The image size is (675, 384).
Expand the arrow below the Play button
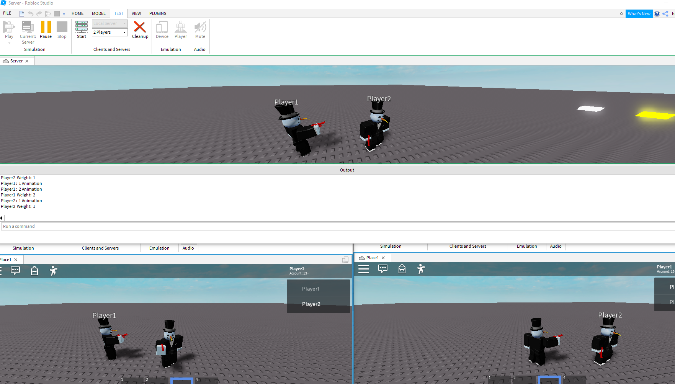[9, 43]
